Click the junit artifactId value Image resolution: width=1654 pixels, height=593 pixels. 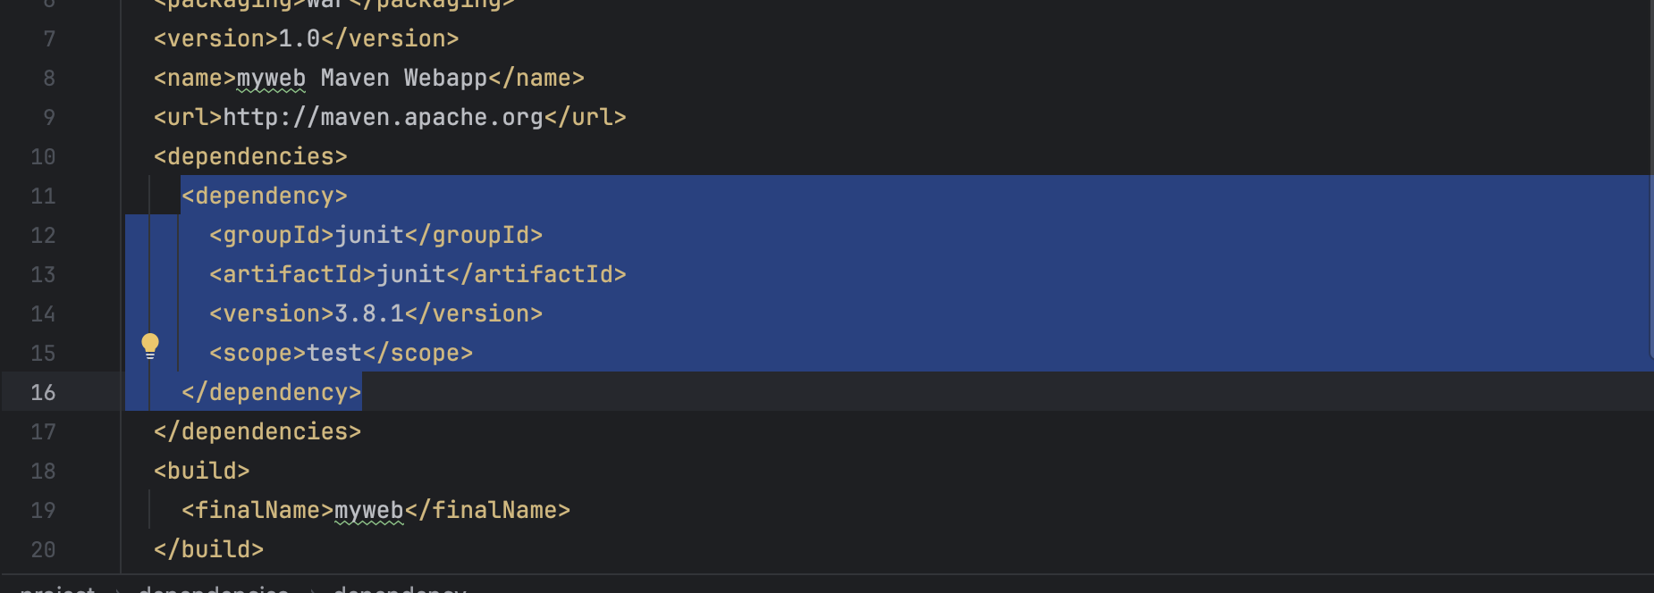pyautogui.click(x=411, y=275)
